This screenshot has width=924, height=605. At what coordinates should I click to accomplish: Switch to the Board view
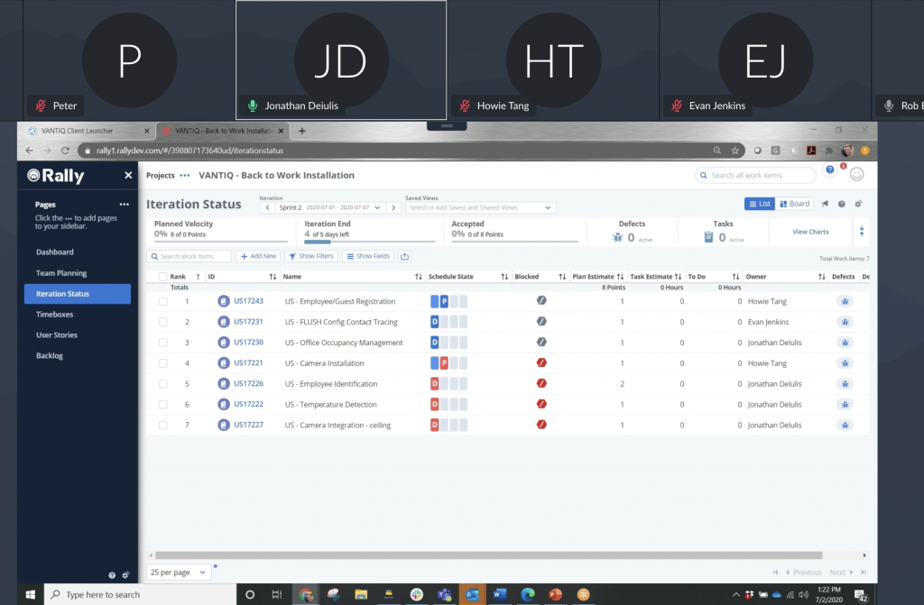click(x=795, y=204)
